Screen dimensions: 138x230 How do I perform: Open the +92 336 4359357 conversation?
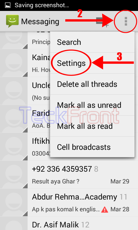click(83, 175)
